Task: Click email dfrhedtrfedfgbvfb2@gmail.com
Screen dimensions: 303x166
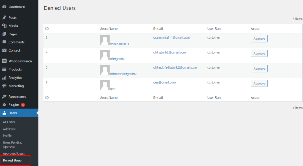Action: [175, 67]
